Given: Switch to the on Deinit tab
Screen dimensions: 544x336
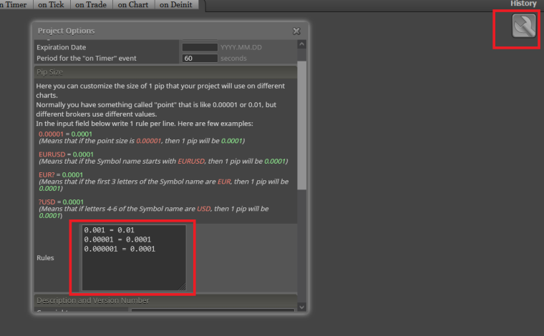Looking at the screenshot, I should [x=176, y=4].
